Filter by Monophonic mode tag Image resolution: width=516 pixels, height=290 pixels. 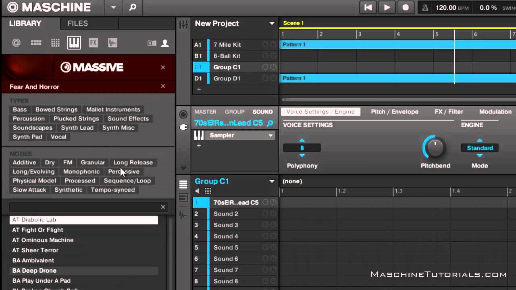click(x=81, y=172)
